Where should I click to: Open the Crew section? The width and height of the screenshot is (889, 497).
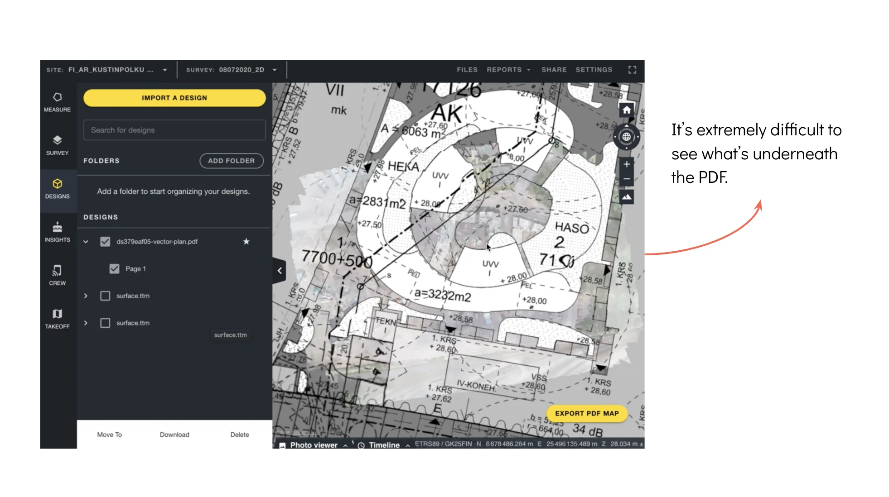[x=57, y=275]
